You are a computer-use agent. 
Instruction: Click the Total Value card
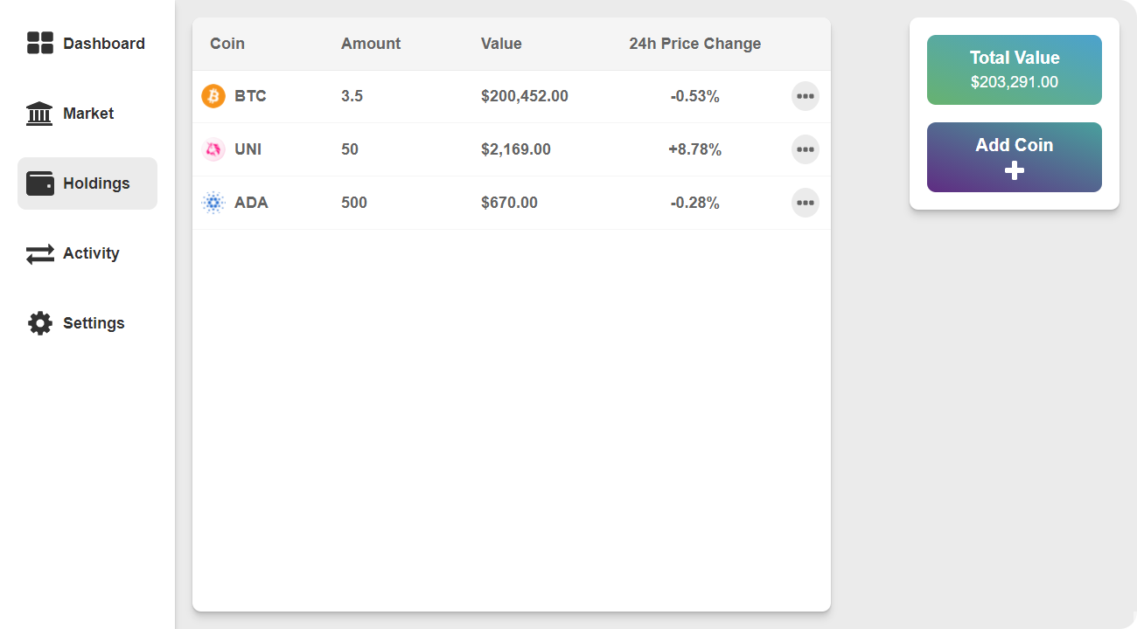(x=1014, y=70)
